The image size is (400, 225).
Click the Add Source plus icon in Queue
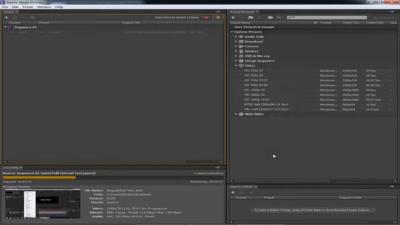pos(7,17)
